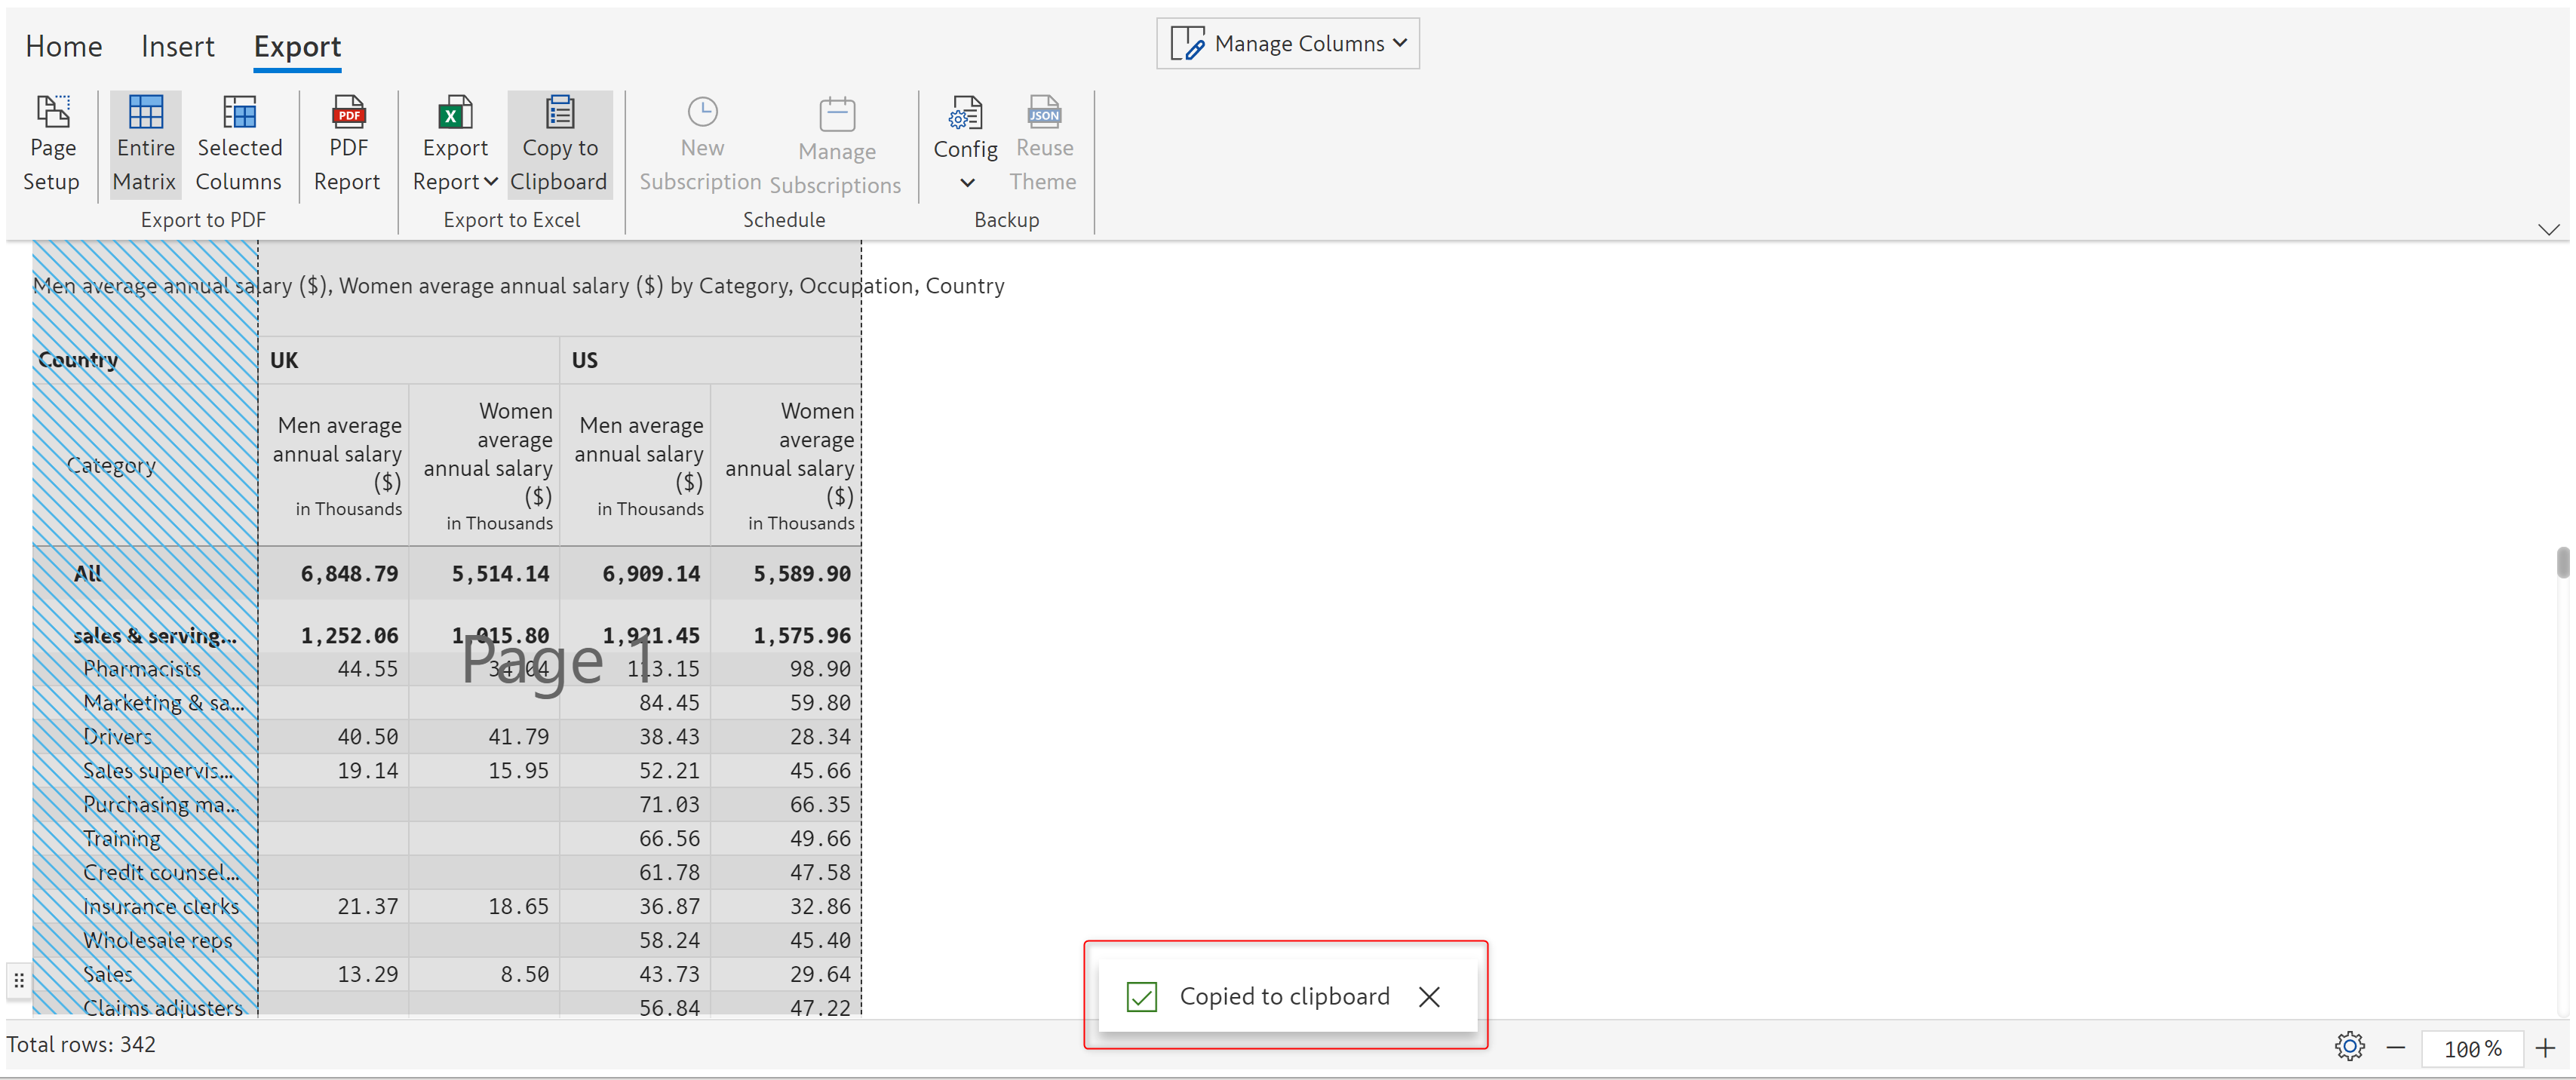
Task: Open the Export Report dropdown
Action: click(x=455, y=164)
